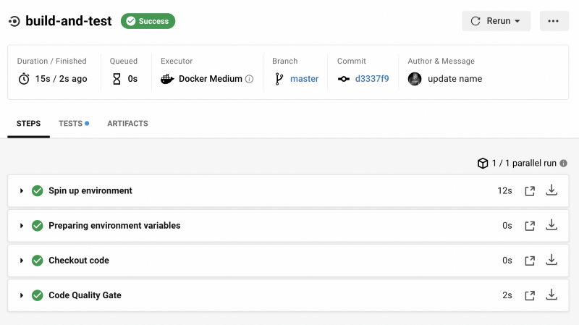
Task: Click green check on Preparing environment variables
Action: coord(38,226)
